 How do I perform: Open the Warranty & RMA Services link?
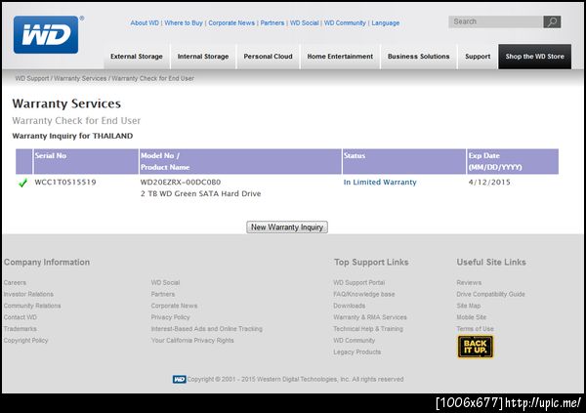369,317
